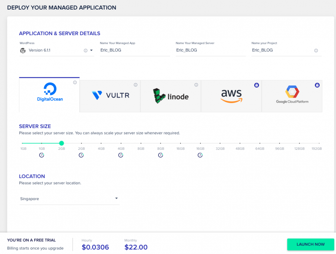Screen dimensions: 336x254
Task: Set server size to 32GB on slider
Action: (x=220, y=143)
